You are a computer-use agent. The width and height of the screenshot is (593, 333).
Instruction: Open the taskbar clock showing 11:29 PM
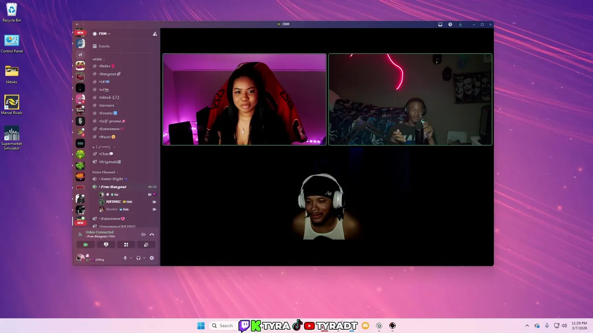tap(579, 326)
